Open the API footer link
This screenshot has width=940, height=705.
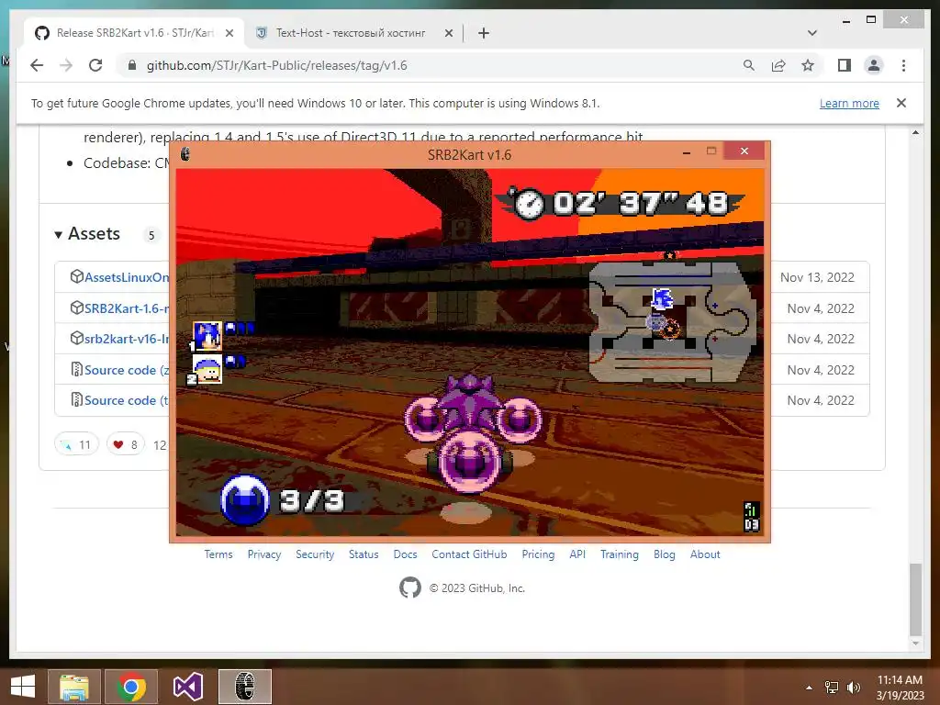pyautogui.click(x=577, y=554)
